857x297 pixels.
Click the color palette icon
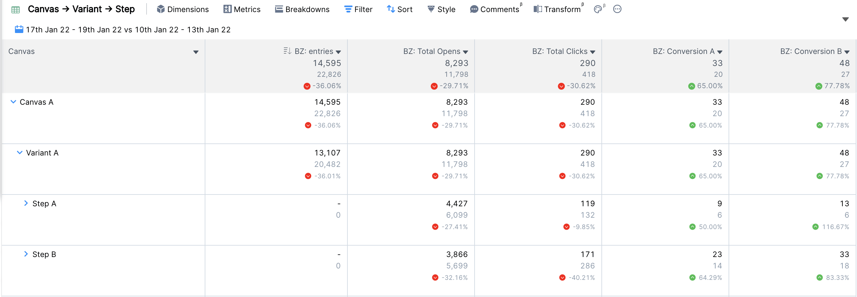pos(598,9)
